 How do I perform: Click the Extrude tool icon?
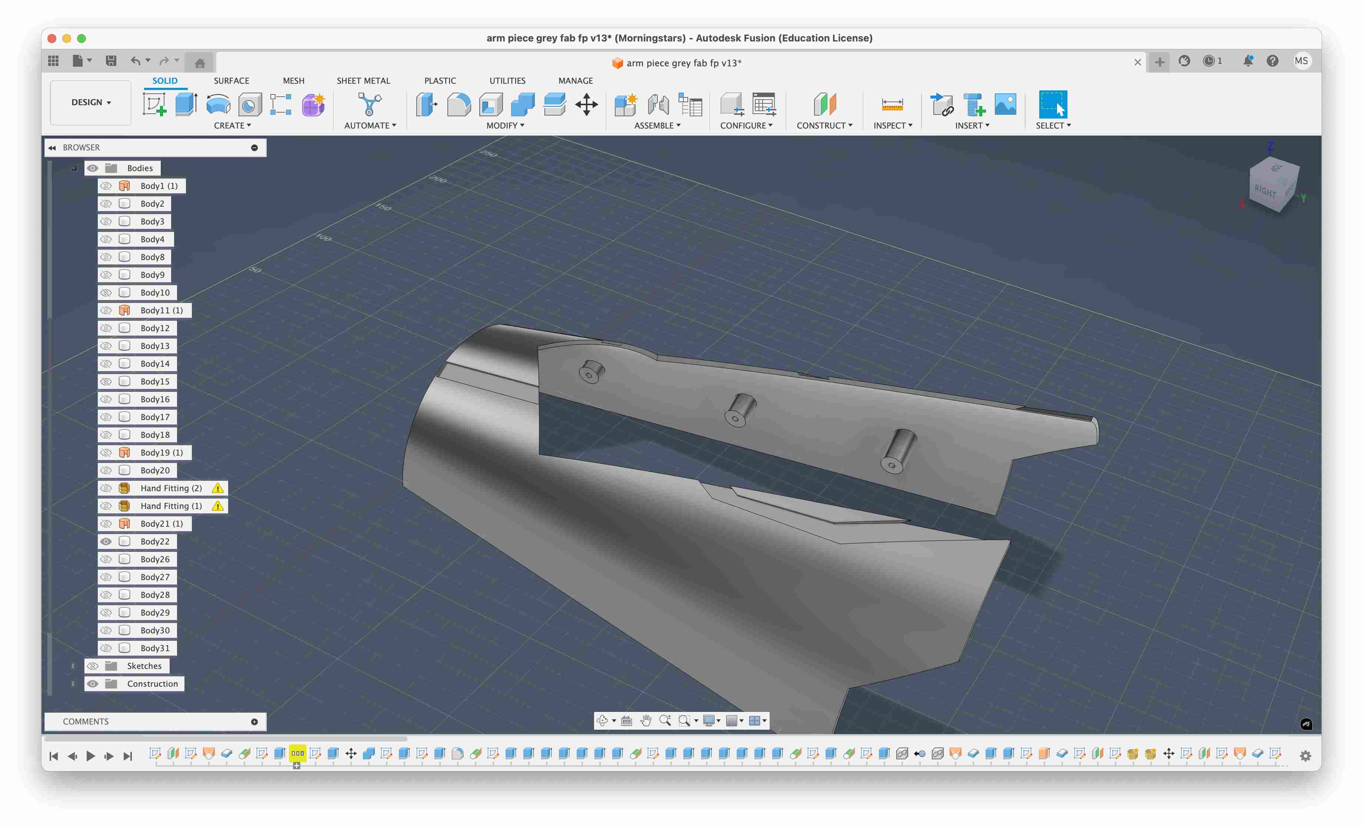point(186,104)
